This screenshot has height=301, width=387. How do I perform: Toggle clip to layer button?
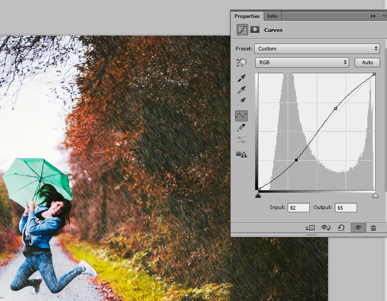tap(310, 228)
